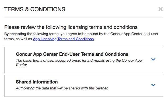This screenshot has height=105, width=168.
Task: Click the TERMS & CONDITIONS dialog title
Action: [x=35, y=9]
